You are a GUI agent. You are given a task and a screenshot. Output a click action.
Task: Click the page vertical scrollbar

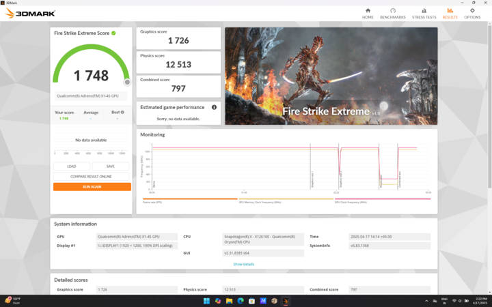click(x=489, y=106)
